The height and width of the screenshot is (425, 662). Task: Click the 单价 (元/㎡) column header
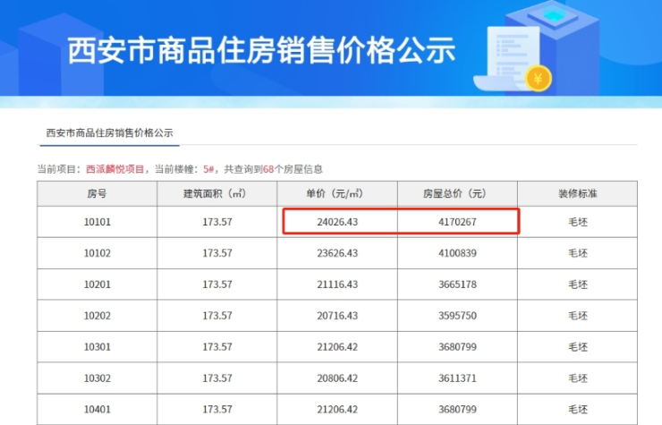pos(338,193)
